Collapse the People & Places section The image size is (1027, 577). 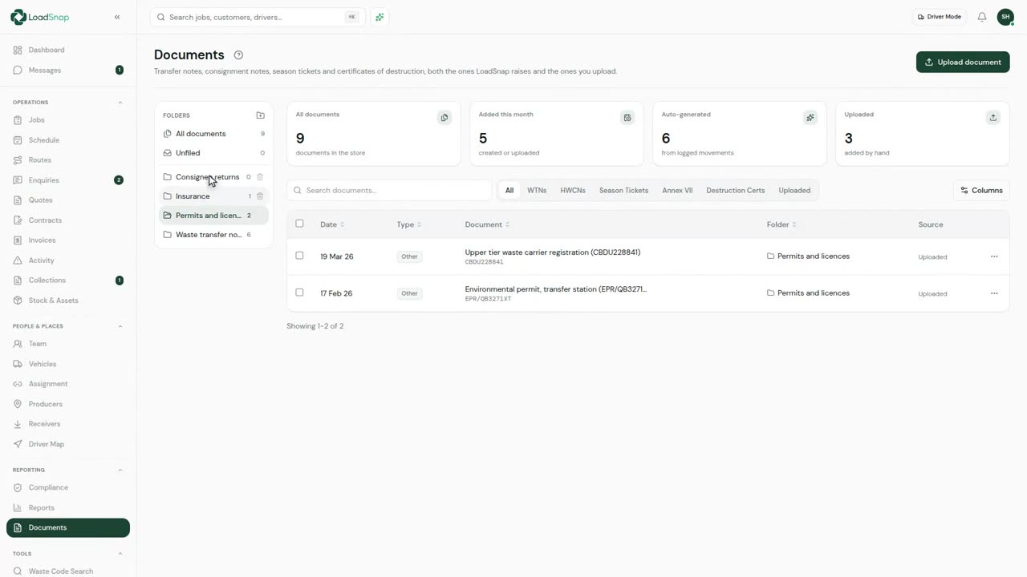[x=120, y=326]
